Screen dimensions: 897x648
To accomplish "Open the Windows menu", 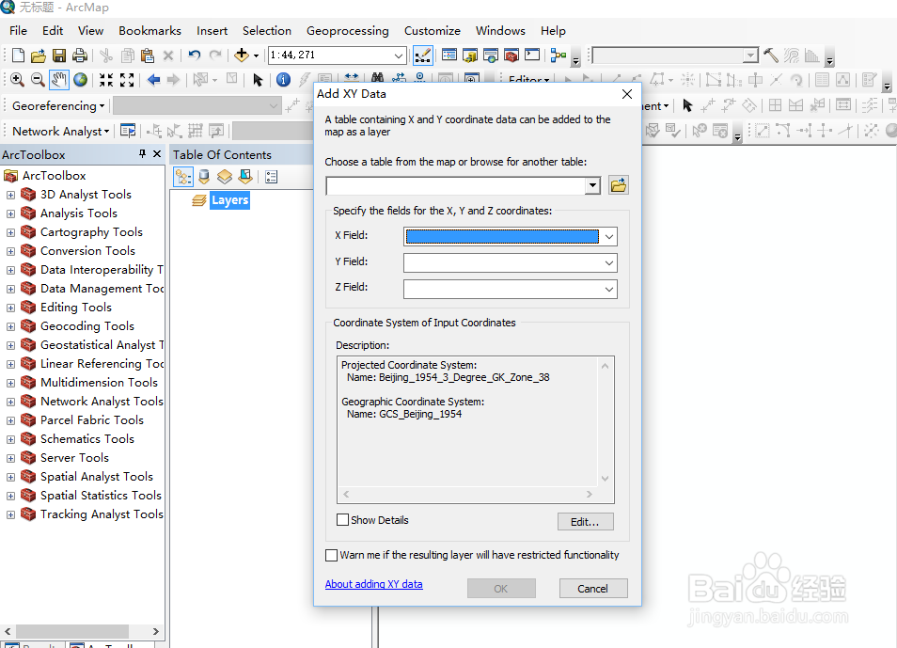I will (500, 31).
